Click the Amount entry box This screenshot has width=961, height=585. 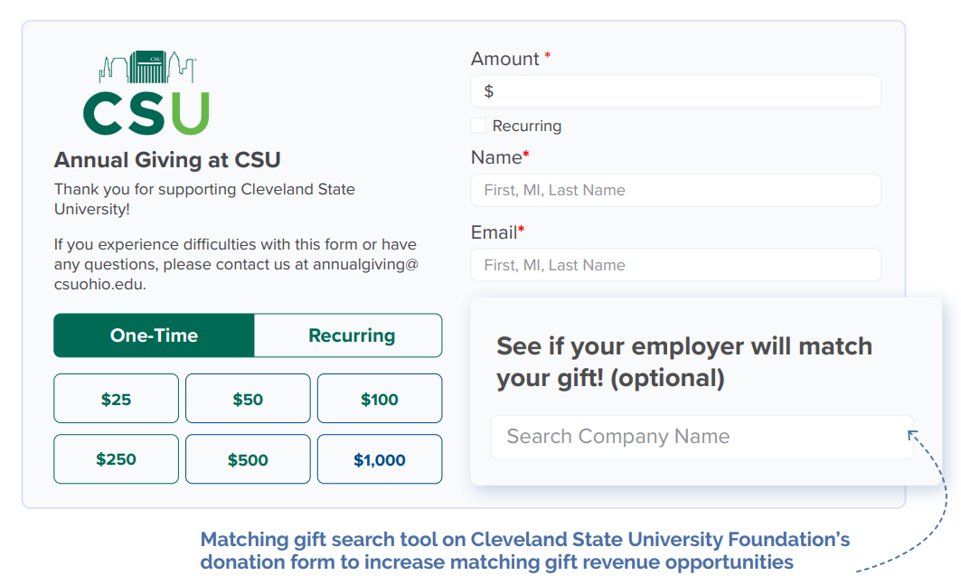[674, 90]
